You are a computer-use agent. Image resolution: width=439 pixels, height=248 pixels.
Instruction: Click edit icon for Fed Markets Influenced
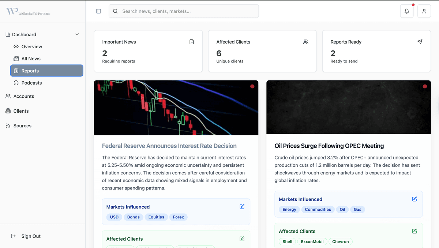(x=242, y=207)
